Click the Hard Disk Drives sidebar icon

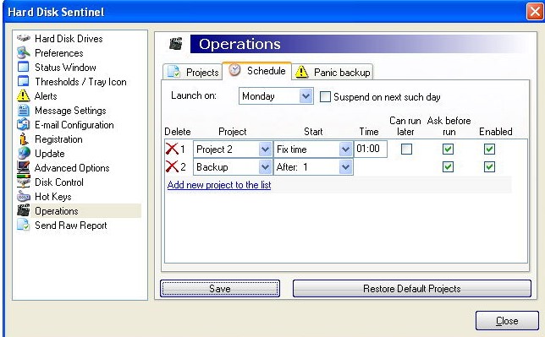[24, 38]
